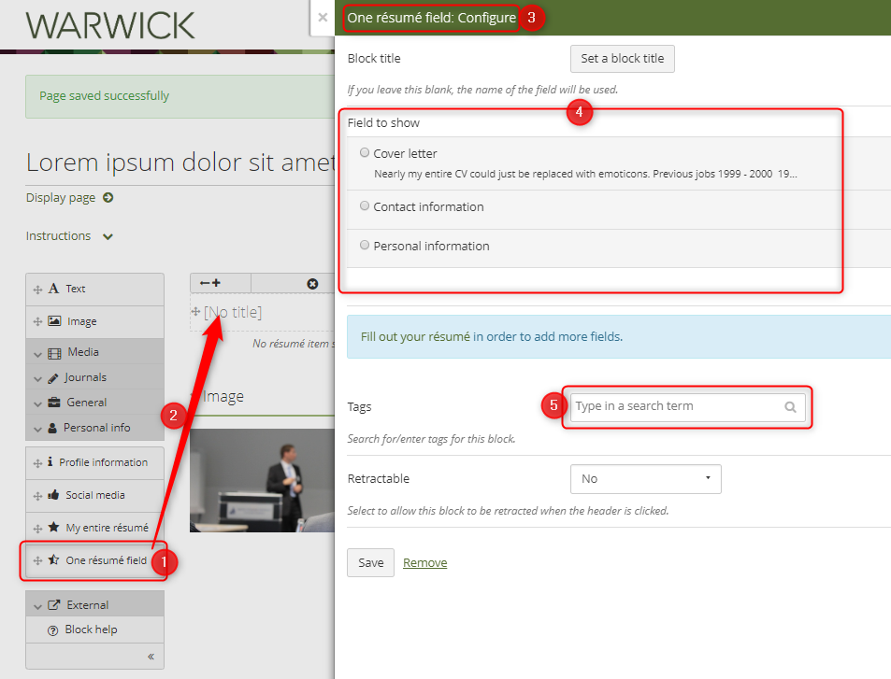
Task: Click the One résumé field block icon
Action: (x=54, y=560)
